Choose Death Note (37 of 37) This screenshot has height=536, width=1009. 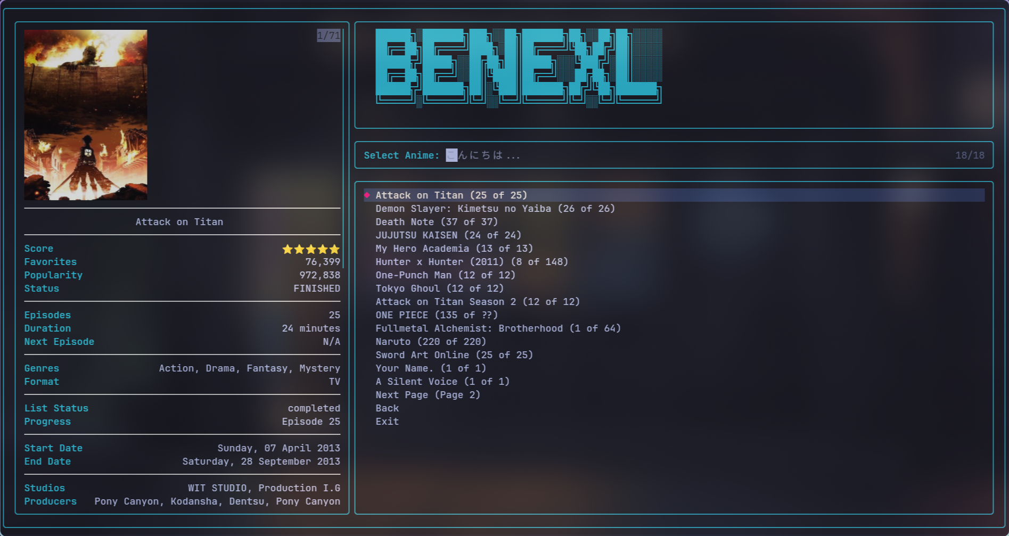coord(437,222)
